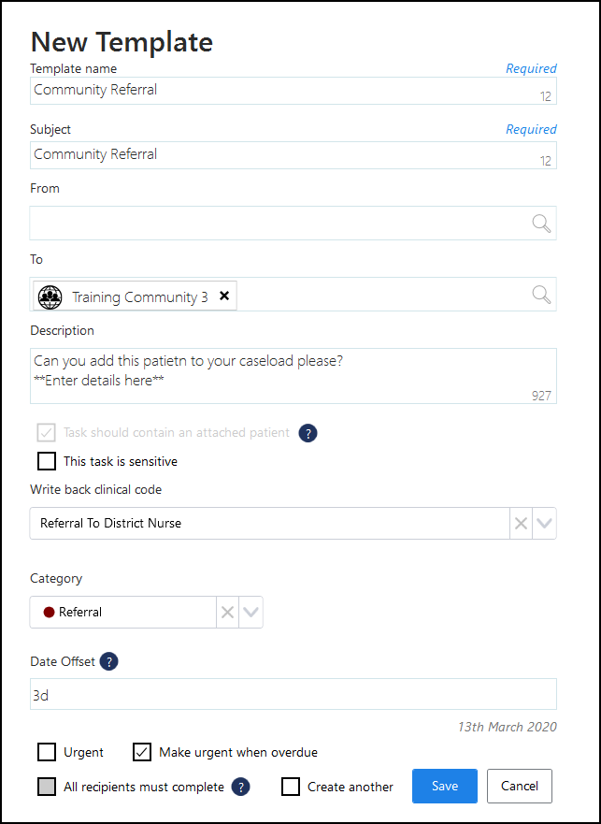Tick the Urgent checkbox
Viewport: 601px width, 824px height.
47,752
